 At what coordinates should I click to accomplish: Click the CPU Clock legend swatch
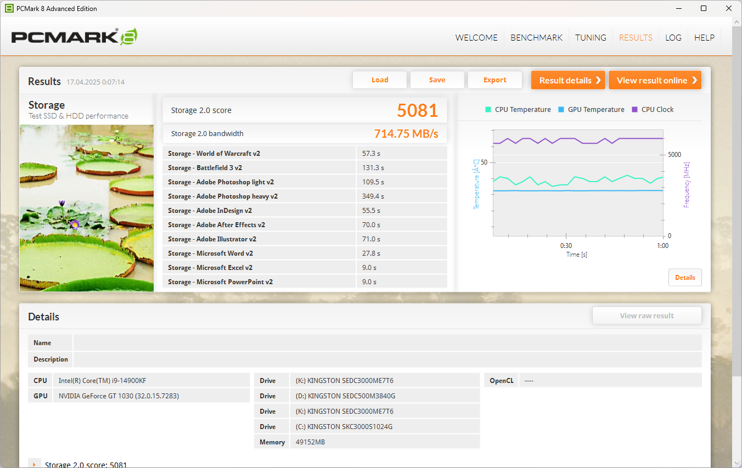(x=635, y=110)
